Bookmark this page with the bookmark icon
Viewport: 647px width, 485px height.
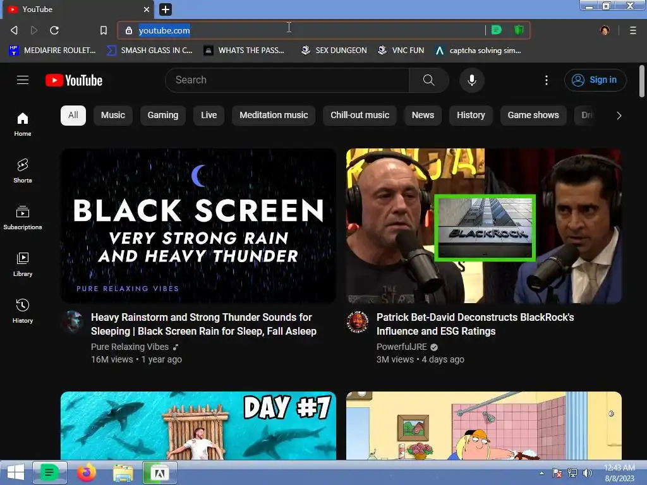click(x=104, y=30)
